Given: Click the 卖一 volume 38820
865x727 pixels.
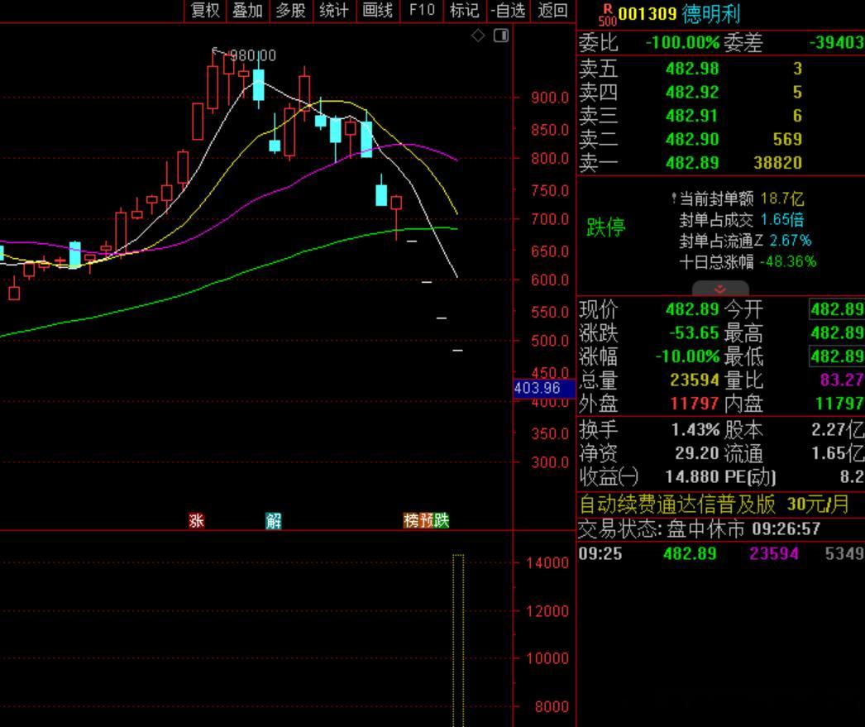Looking at the screenshot, I should 778,163.
